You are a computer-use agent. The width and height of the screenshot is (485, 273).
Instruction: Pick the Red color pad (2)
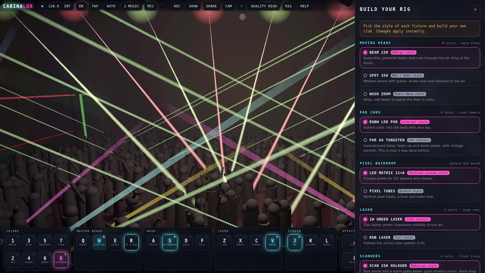pyautogui.click(x=13, y=260)
